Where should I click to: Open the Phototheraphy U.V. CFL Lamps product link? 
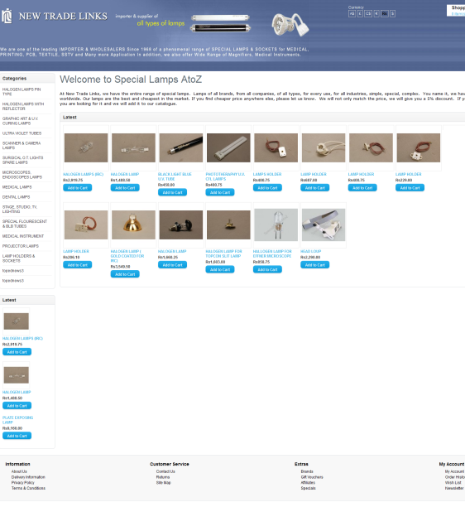tap(225, 176)
